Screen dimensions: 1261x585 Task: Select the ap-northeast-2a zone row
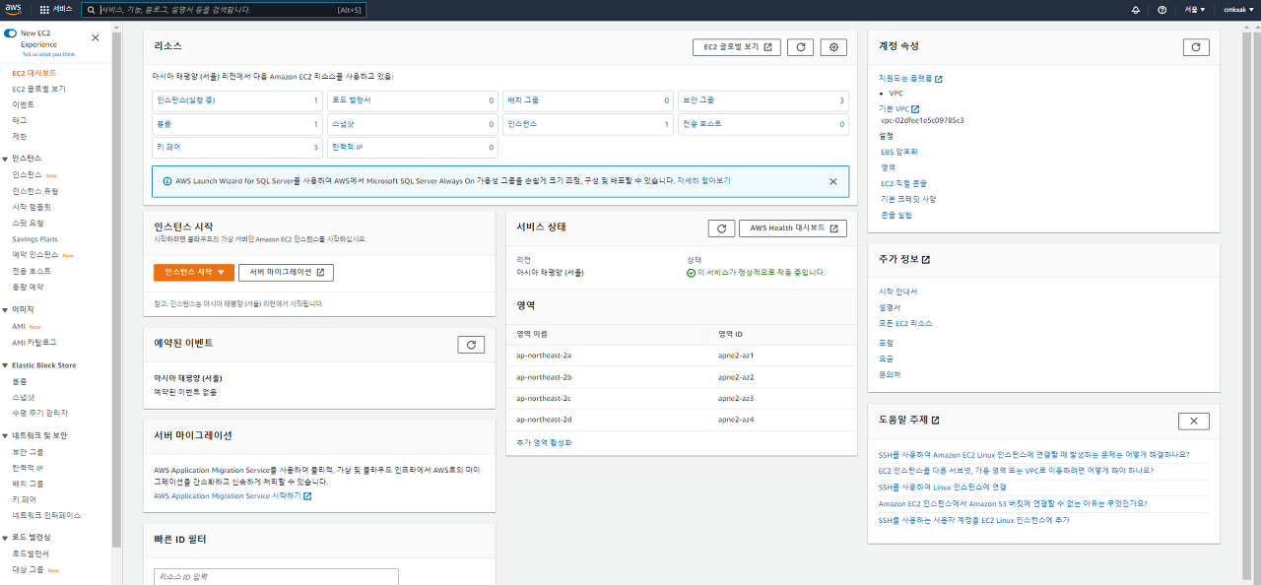pyautogui.click(x=681, y=355)
